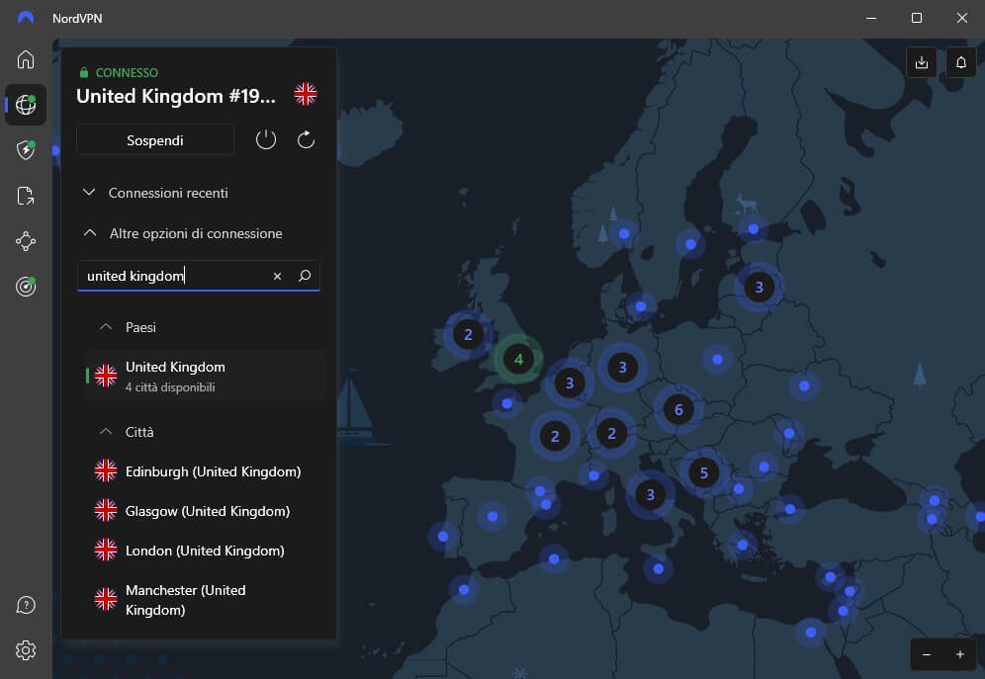Click the power disconnect icon
985x679 pixels.
266,139
